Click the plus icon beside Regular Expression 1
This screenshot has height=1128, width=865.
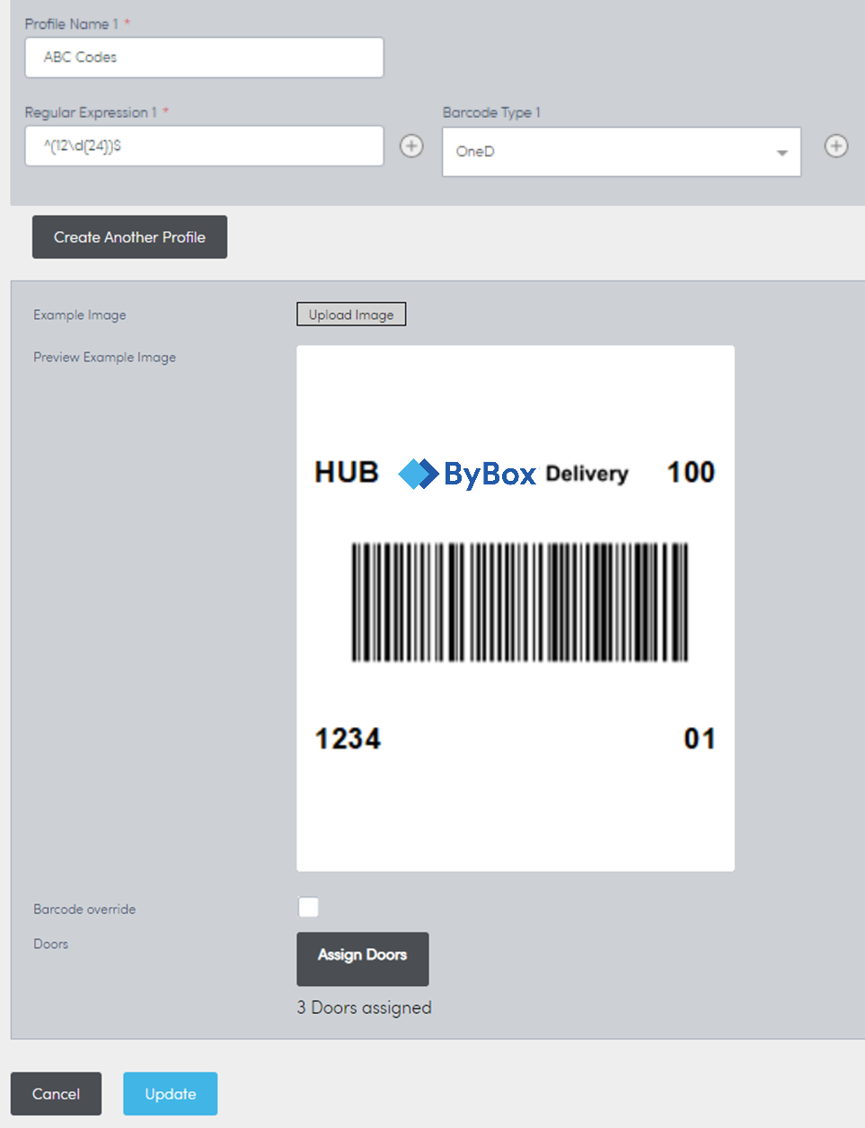tap(411, 146)
